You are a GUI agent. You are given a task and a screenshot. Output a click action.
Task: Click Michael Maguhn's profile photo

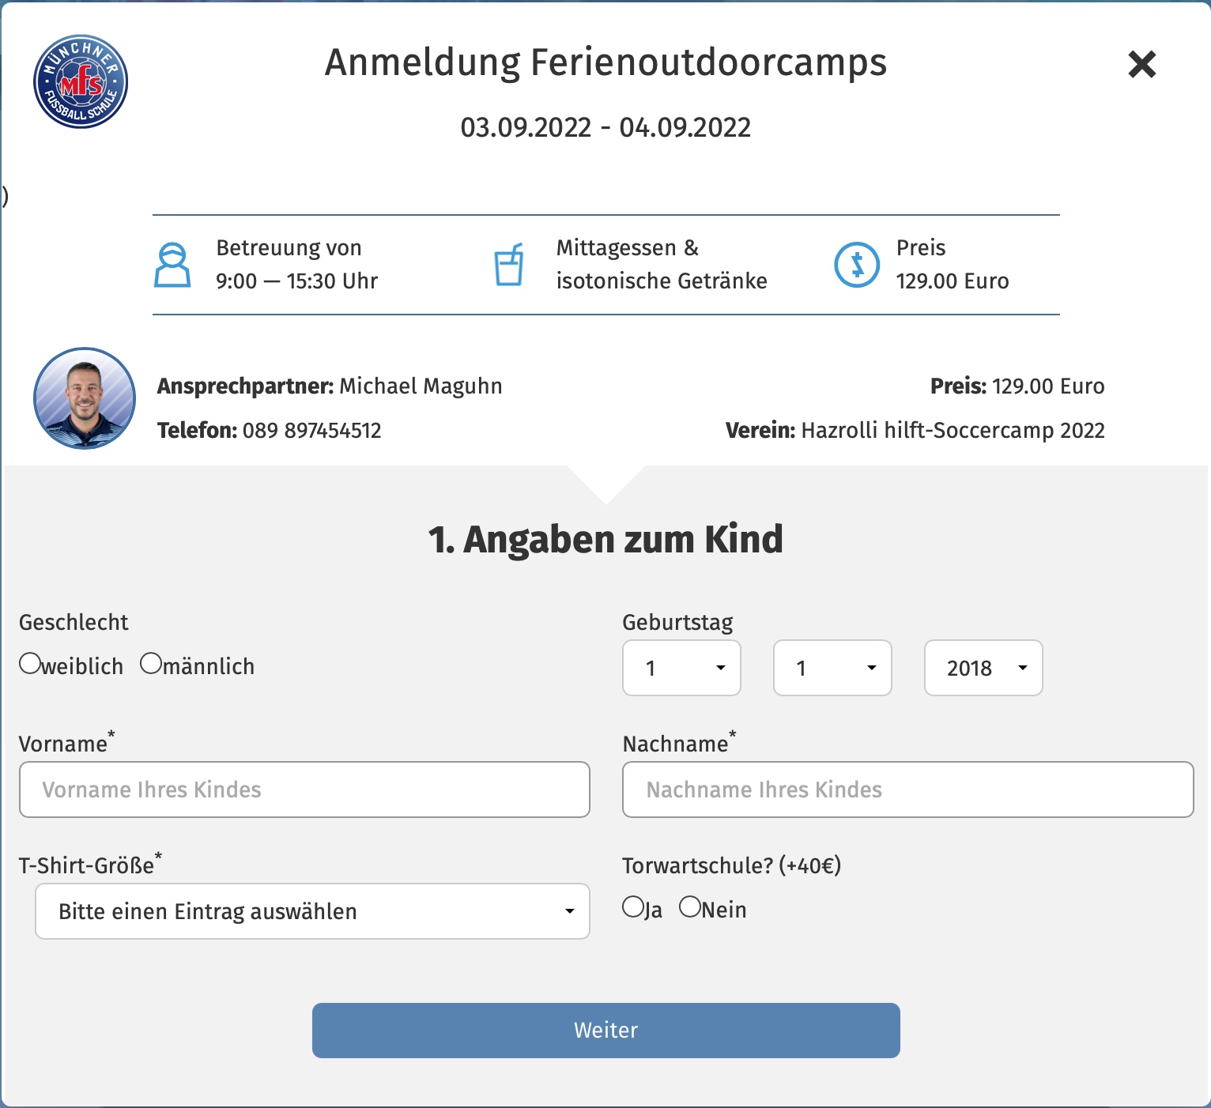point(85,398)
